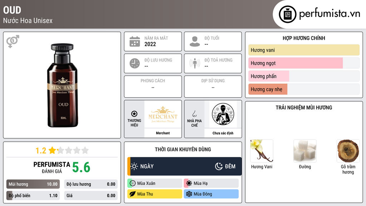This screenshot has height=206, width=366.
Task: Click the first filled rating star
Action: tap(52, 150)
